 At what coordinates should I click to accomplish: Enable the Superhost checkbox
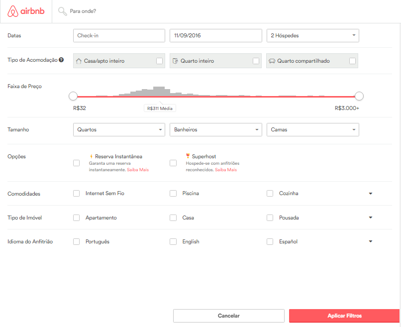pos(173,163)
